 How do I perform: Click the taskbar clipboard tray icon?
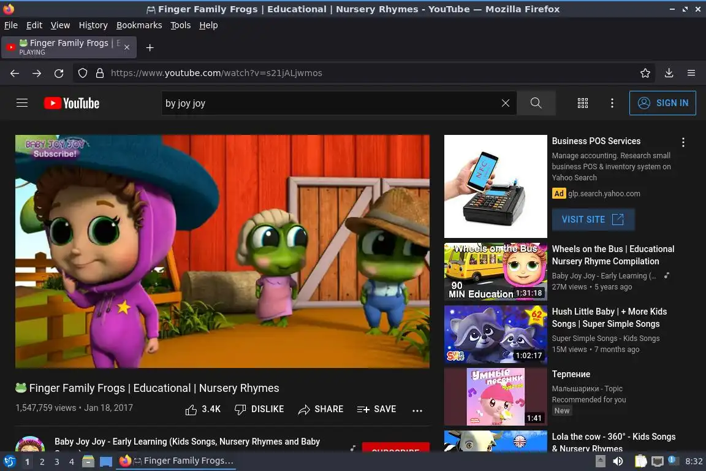640,461
